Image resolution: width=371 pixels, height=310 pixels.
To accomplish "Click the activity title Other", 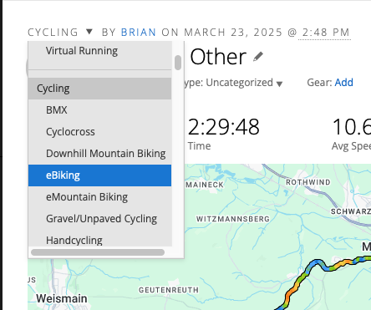I will coord(218,57).
